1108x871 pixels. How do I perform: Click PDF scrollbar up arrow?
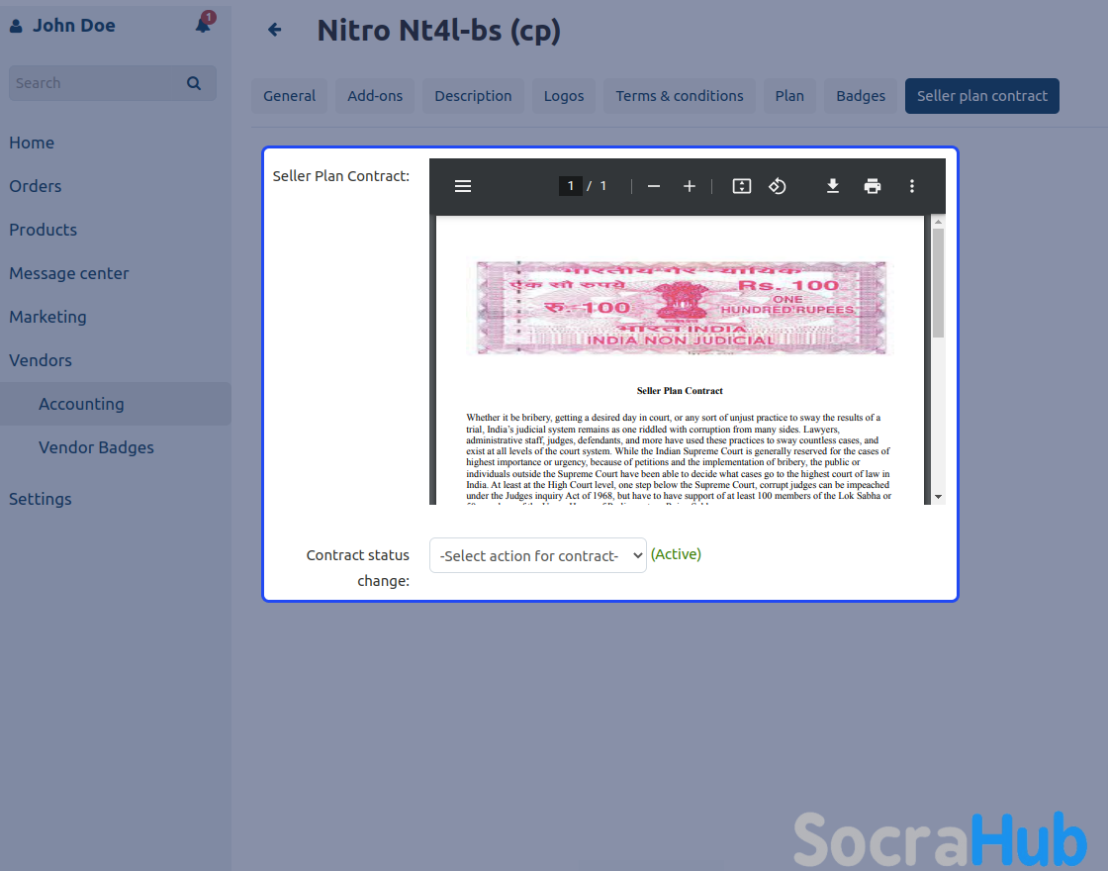[x=939, y=222]
